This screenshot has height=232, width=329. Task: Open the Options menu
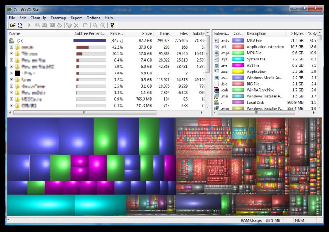click(93, 18)
